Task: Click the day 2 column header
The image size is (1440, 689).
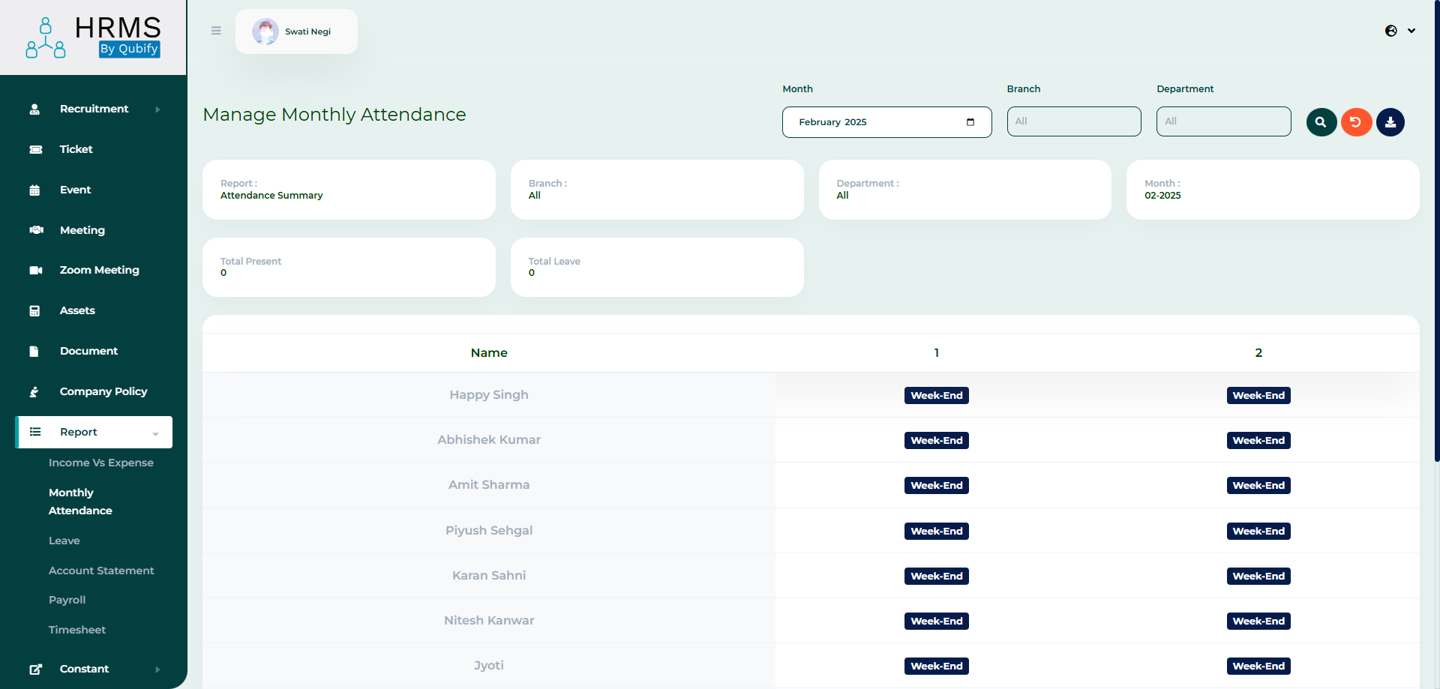Action: [x=1258, y=352]
